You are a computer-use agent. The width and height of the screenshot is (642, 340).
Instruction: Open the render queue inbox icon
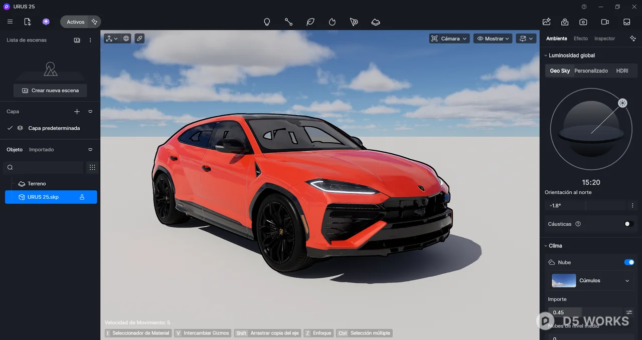(x=627, y=22)
